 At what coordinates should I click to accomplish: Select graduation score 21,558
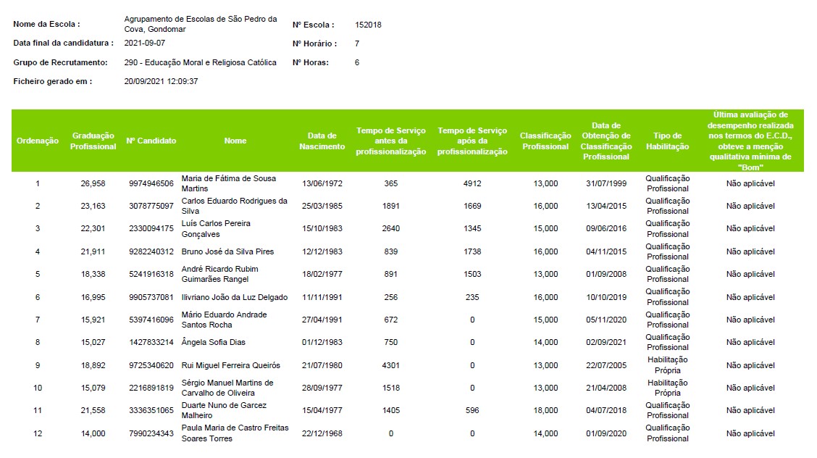point(93,411)
